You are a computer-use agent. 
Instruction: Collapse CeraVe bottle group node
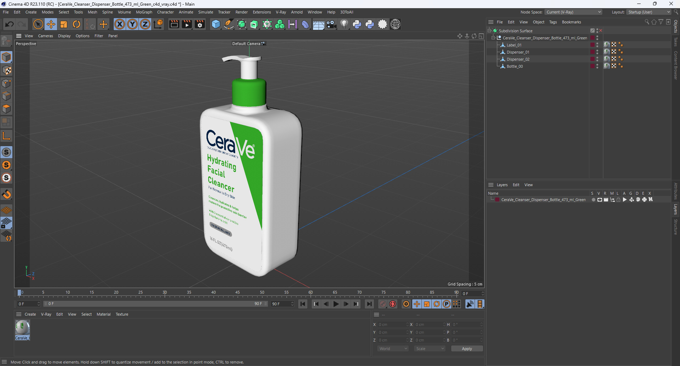click(x=493, y=38)
